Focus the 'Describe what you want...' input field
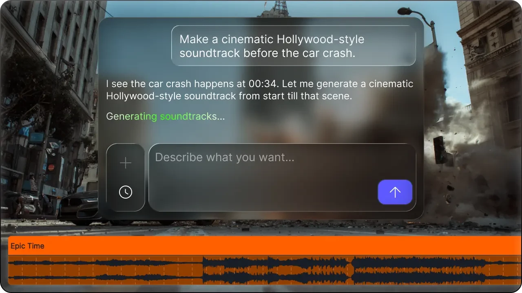The image size is (522, 293). (261, 171)
